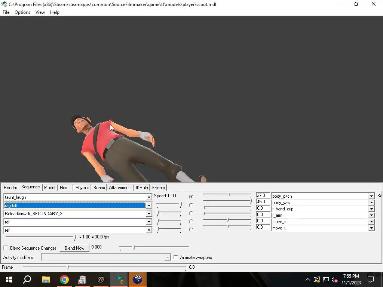
Task: Expand the ragdoll sequence dropdown
Action: pyautogui.click(x=149, y=206)
